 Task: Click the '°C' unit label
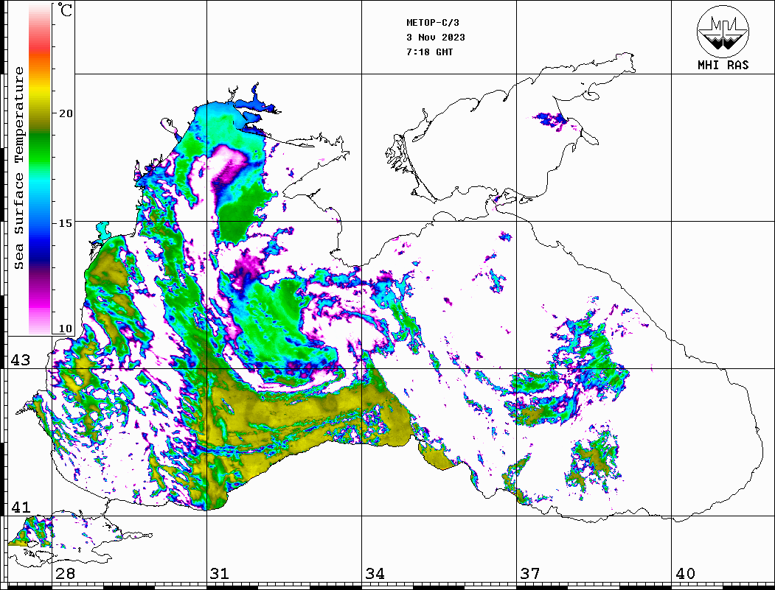[64, 10]
